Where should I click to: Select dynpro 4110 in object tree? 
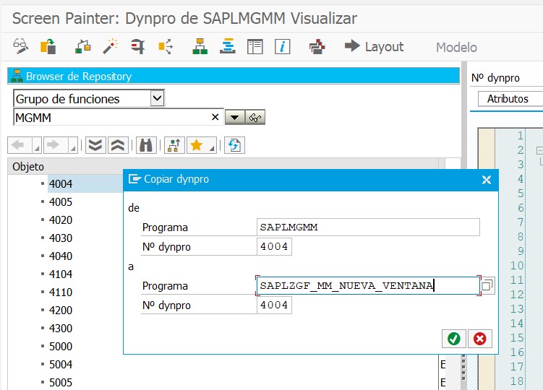(x=61, y=292)
